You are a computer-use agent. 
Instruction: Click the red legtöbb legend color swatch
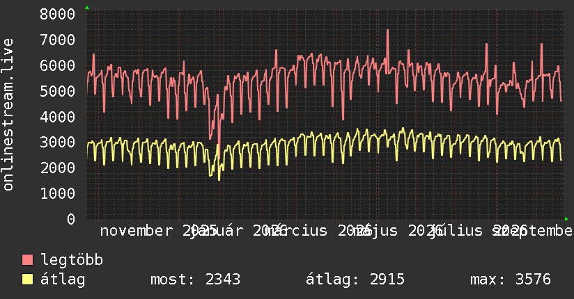point(27,260)
